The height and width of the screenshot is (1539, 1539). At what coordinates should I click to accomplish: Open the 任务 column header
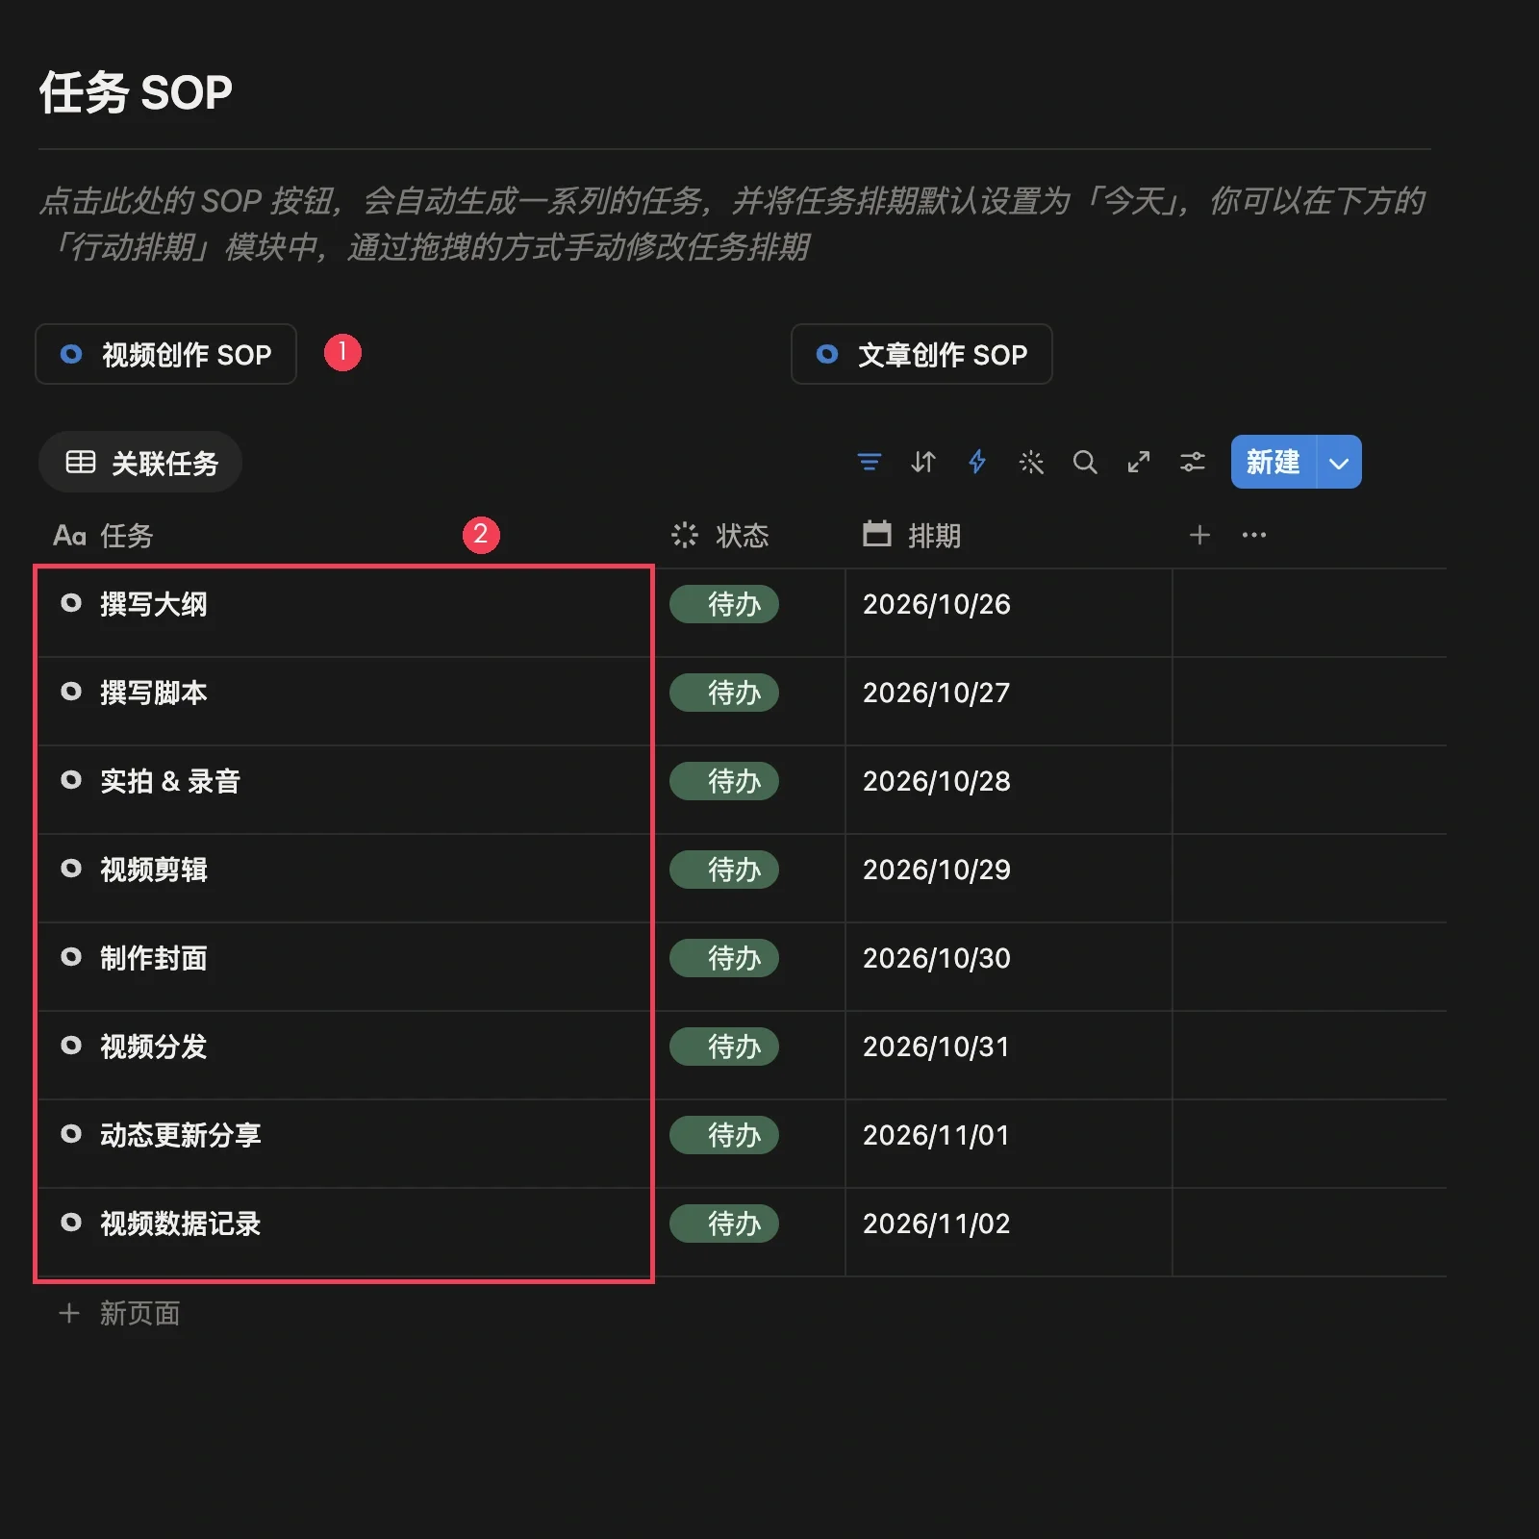tap(104, 536)
